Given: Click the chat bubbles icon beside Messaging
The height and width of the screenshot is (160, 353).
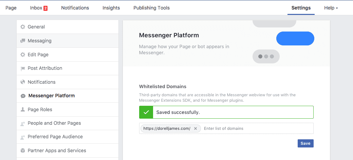Looking at the screenshot, I should tap(23, 41).
